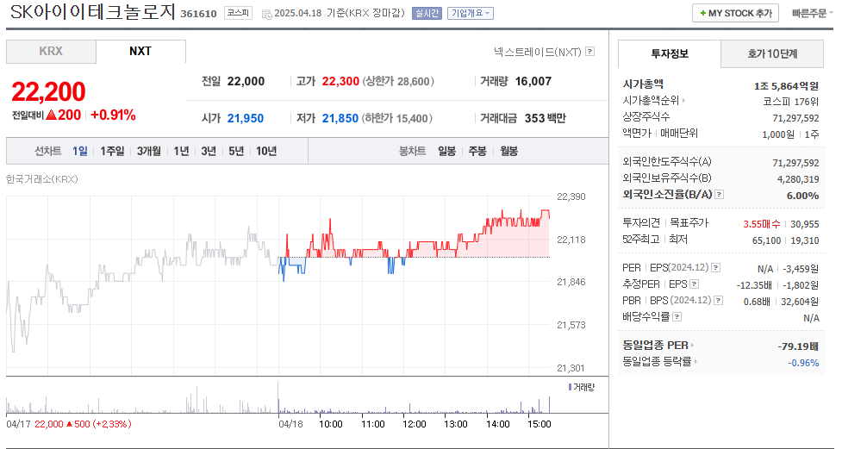Screen dimensions: 842x449
Task: Select the 호가10단계 tab
Action: (772, 53)
